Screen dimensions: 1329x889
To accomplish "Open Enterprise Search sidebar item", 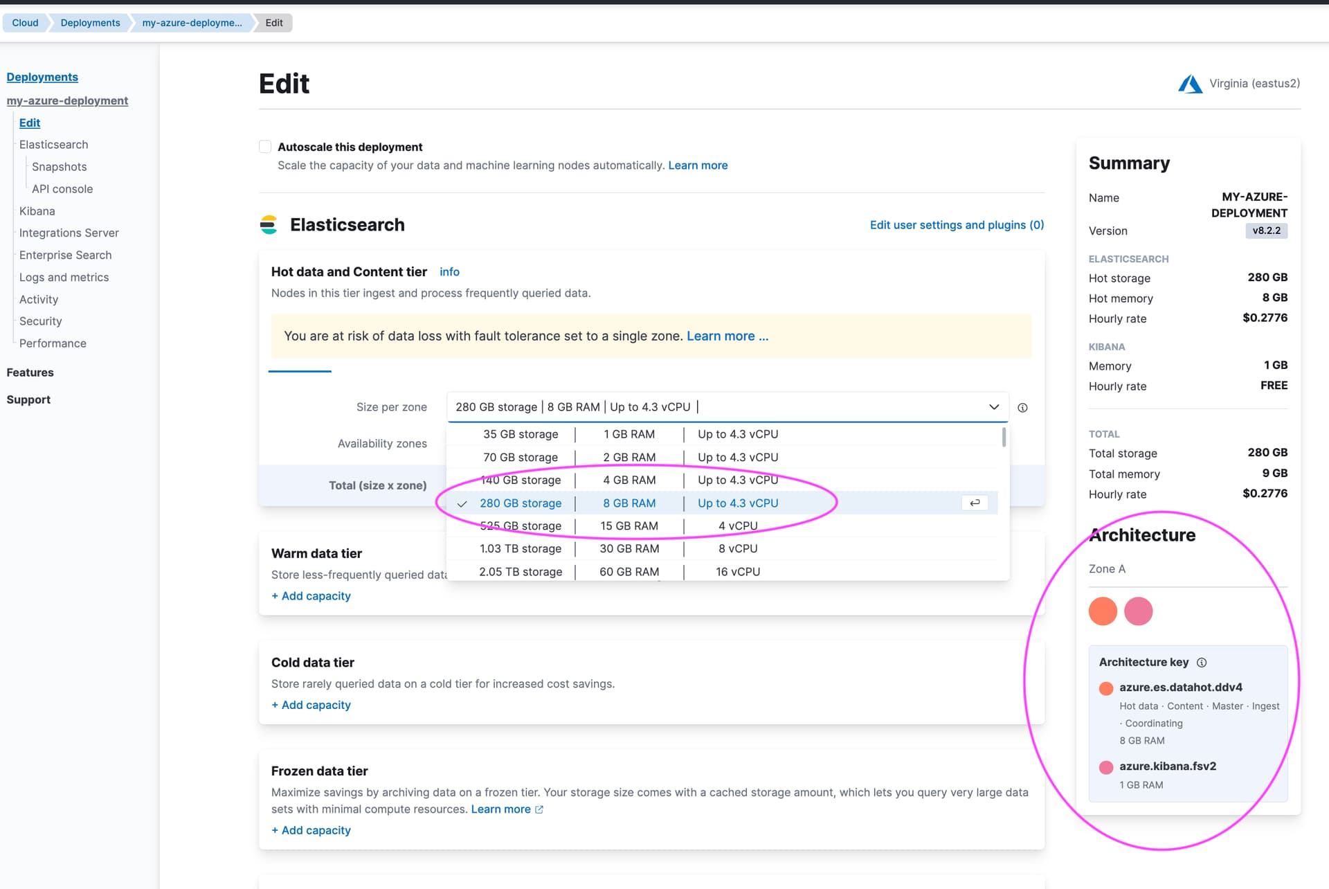I will tap(66, 255).
